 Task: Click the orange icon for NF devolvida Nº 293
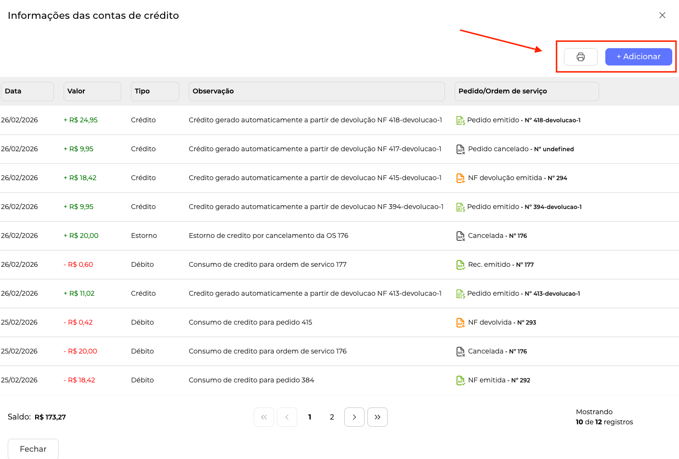coord(460,323)
